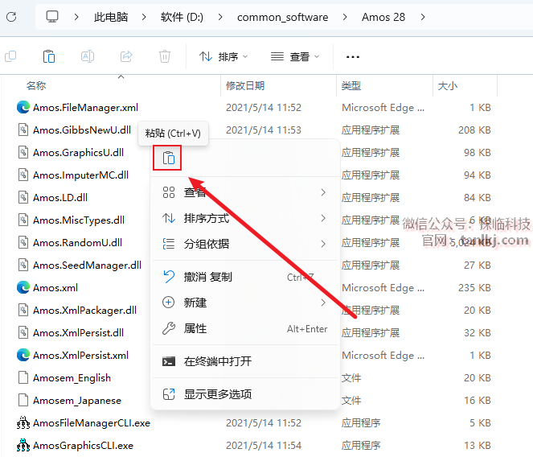
Task: Expand chevron after 此电脑 breadcrumb
Action: [144, 17]
